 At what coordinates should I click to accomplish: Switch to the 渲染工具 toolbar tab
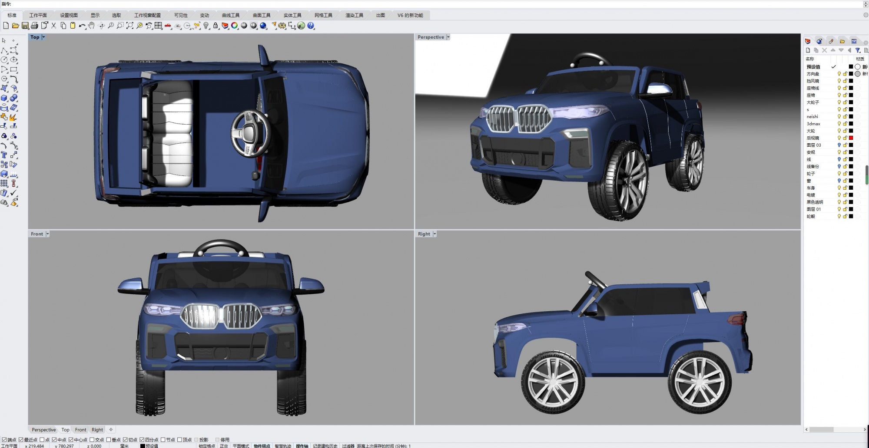[354, 15]
